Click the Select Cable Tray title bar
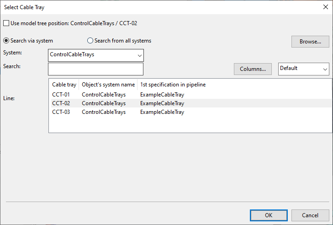This screenshot has width=333, height=225. pyautogui.click(x=137, y=7)
